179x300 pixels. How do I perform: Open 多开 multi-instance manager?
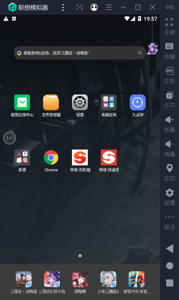[169, 100]
